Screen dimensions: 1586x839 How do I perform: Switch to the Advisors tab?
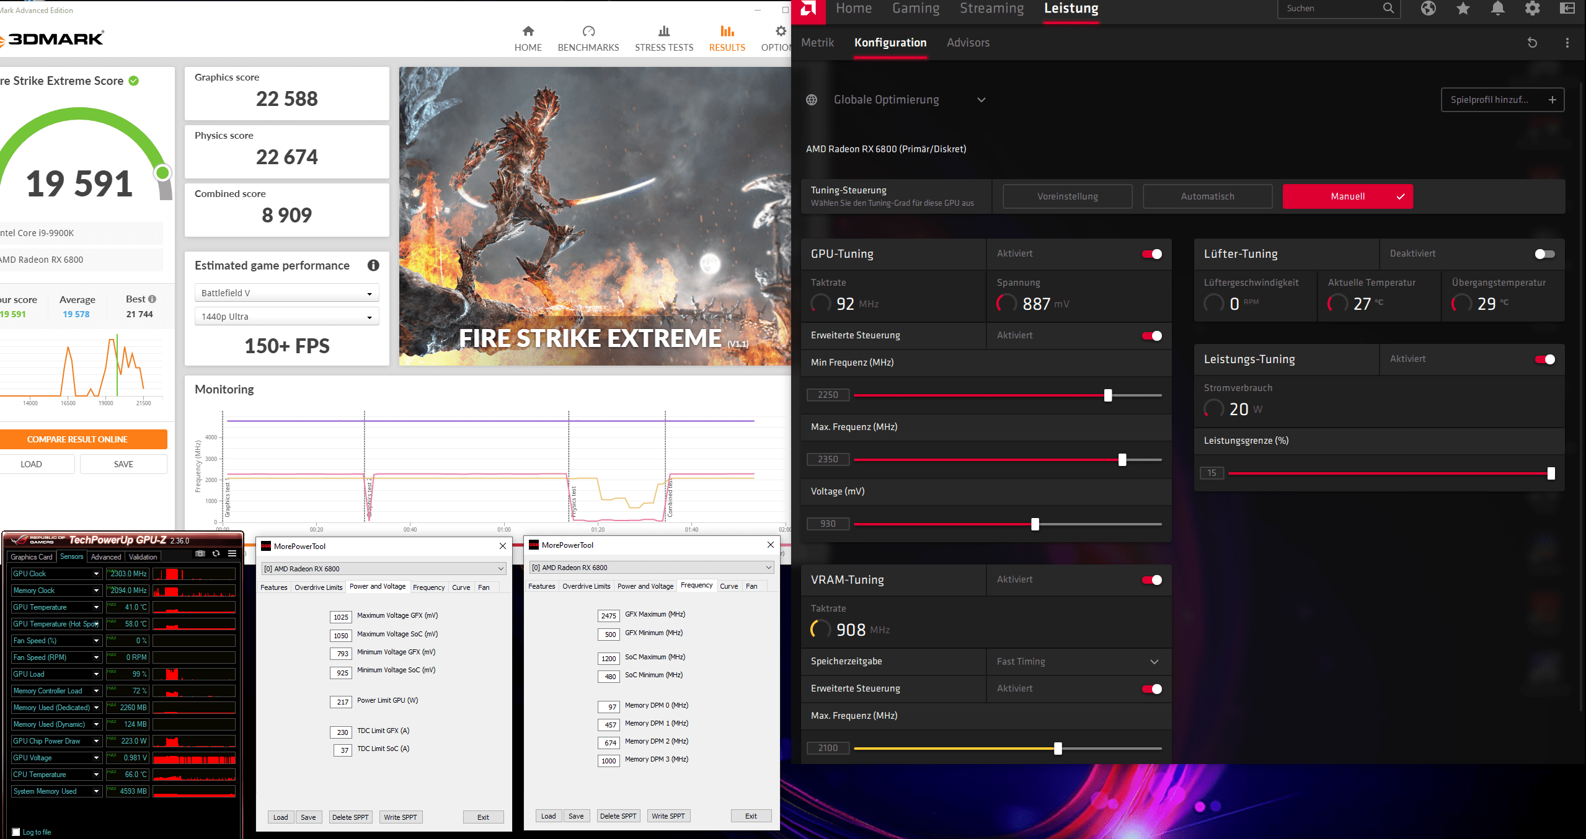[968, 43]
